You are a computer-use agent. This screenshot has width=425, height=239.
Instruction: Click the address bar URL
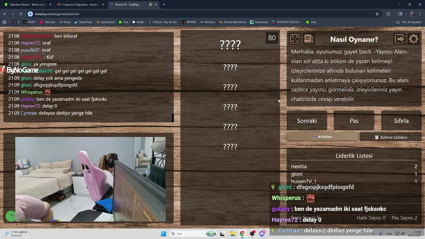pos(57,14)
